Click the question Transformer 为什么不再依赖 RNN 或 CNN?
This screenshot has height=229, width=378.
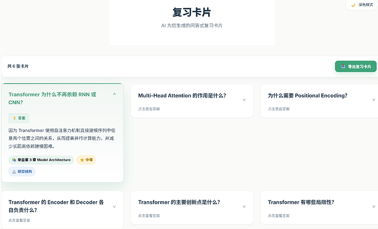point(52,99)
